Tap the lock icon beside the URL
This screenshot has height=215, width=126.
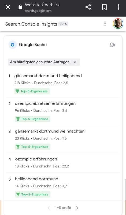point(20,7)
